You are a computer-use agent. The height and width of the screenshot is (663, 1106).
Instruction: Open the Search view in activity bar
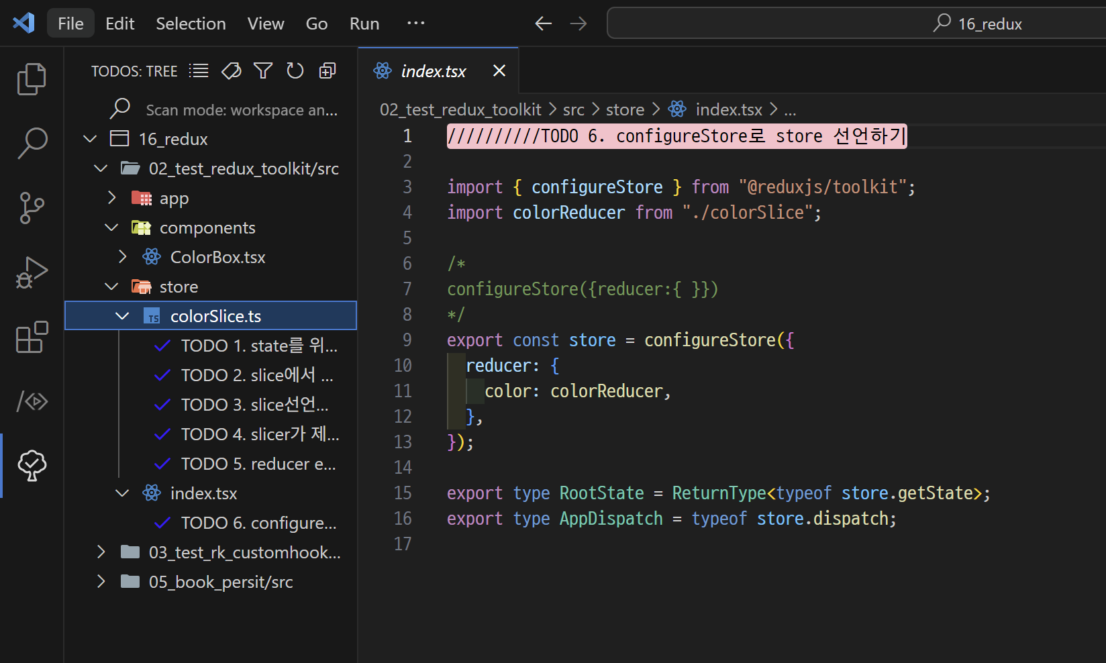32,143
